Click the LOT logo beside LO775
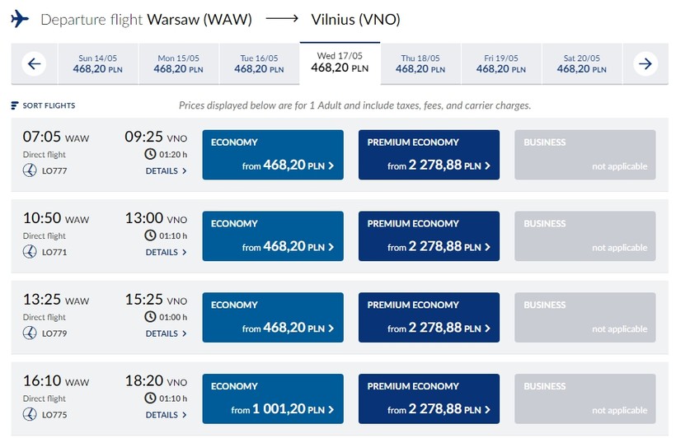The height and width of the screenshot is (438, 676). [31, 415]
